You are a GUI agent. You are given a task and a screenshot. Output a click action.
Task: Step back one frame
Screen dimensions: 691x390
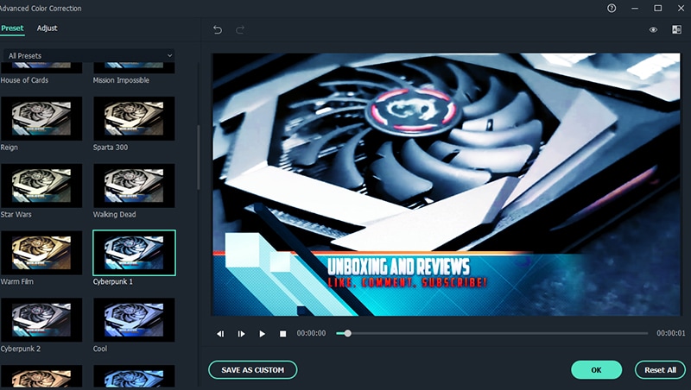coord(220,334)
